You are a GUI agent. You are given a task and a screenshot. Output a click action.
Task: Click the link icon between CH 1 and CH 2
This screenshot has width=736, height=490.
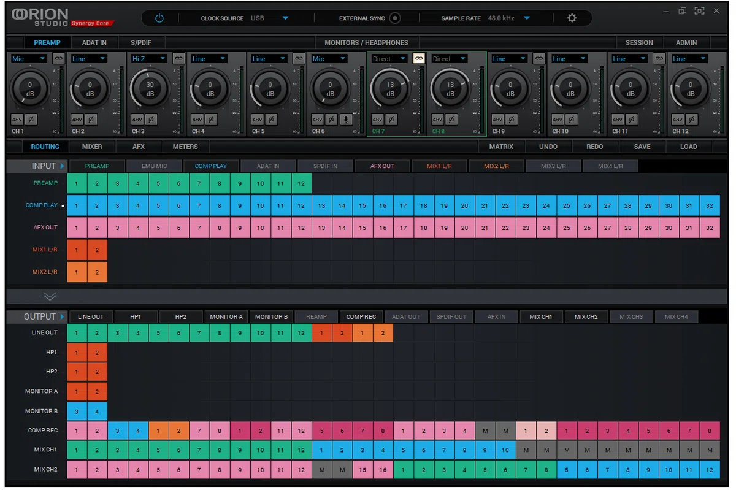pos(58,58)
